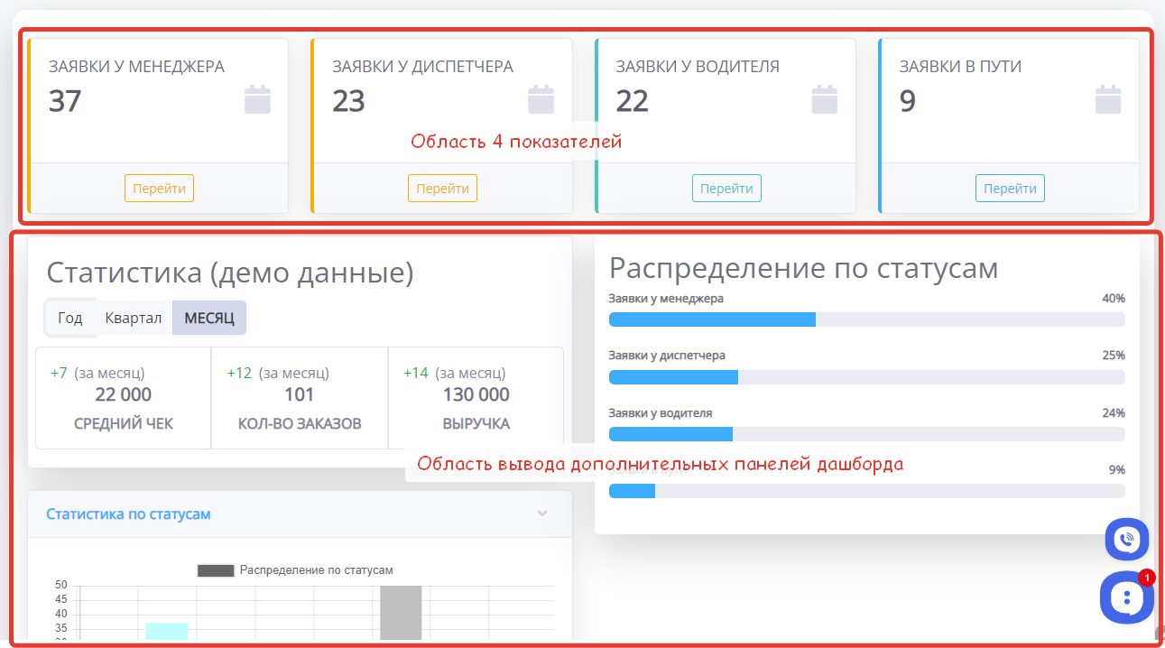
Task: Switch statistics period to Год
Action: 70,318
